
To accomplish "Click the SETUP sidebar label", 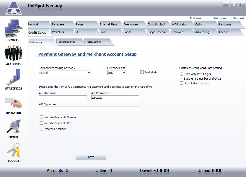I will pyautogui.click(x=13, y=137).
